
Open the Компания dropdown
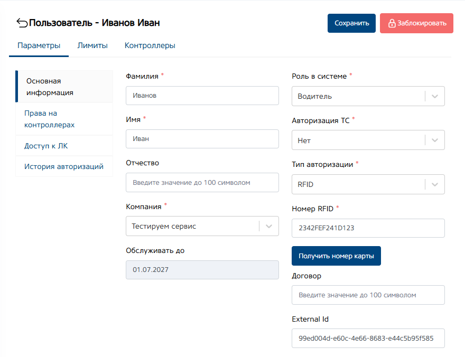(x=202, y=226)
